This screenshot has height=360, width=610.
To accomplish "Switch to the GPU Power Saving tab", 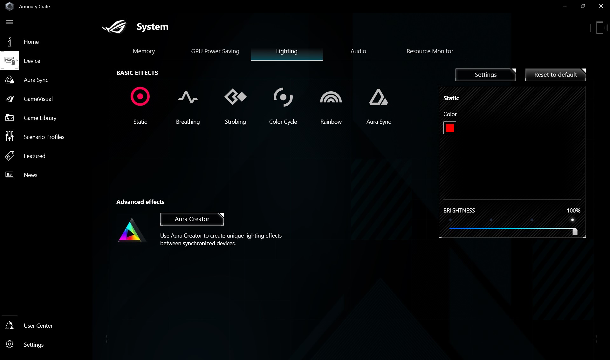I will click(215, 51).
